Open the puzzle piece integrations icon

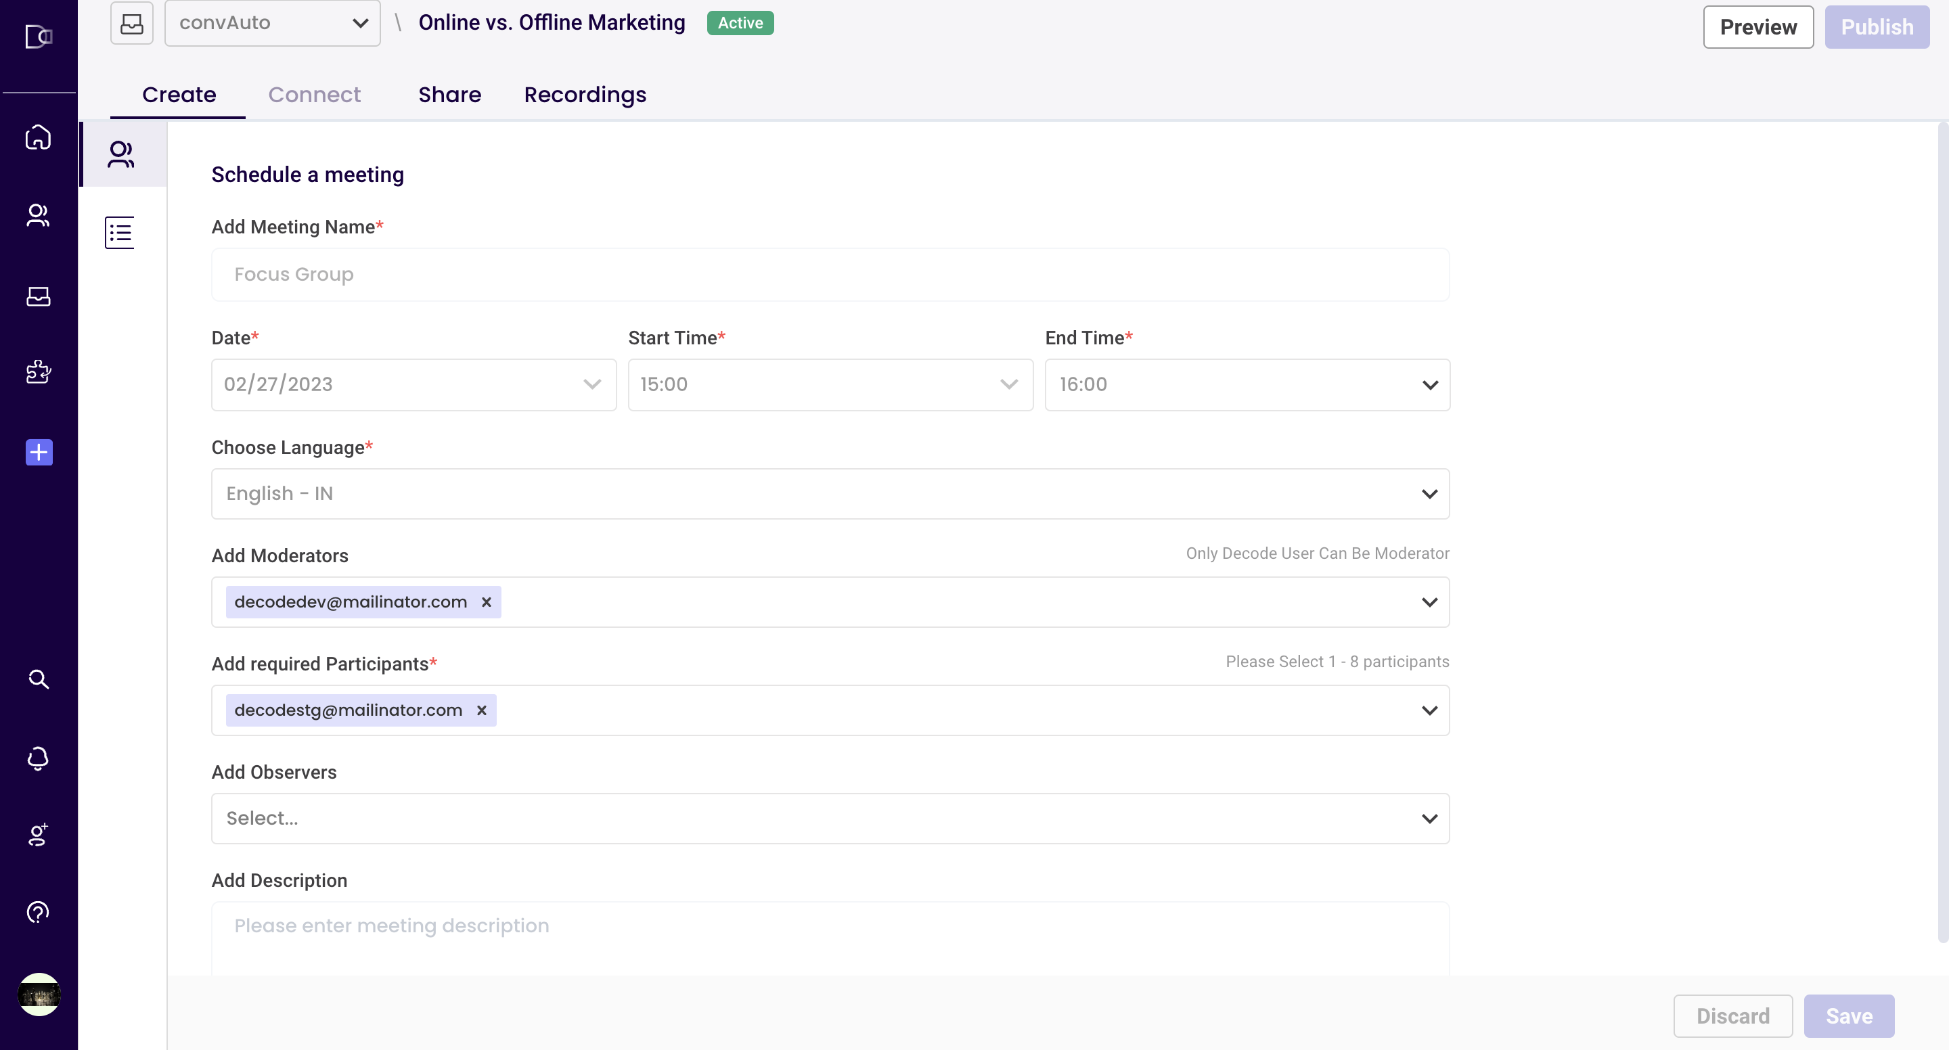[38, 371]
